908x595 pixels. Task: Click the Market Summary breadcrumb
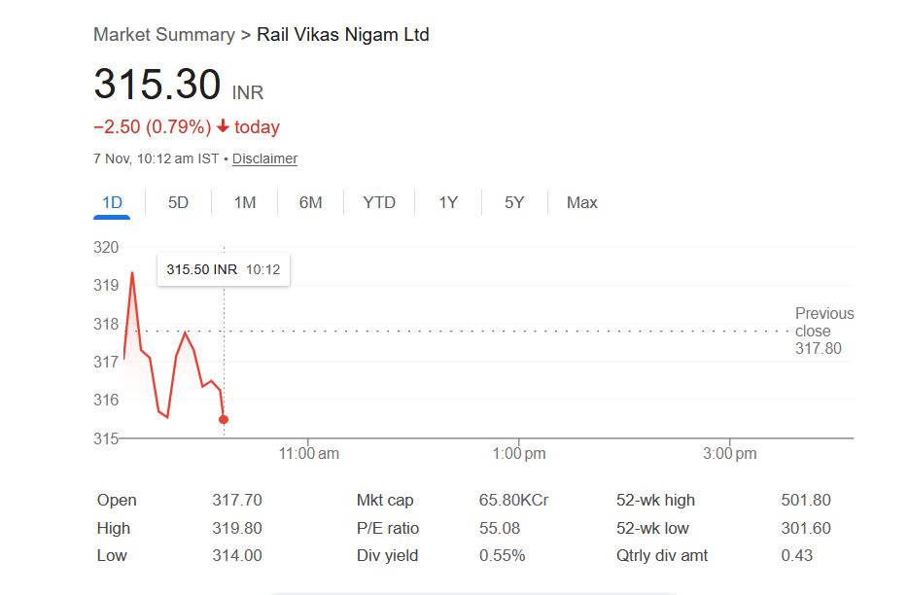[x=163, y=35]
